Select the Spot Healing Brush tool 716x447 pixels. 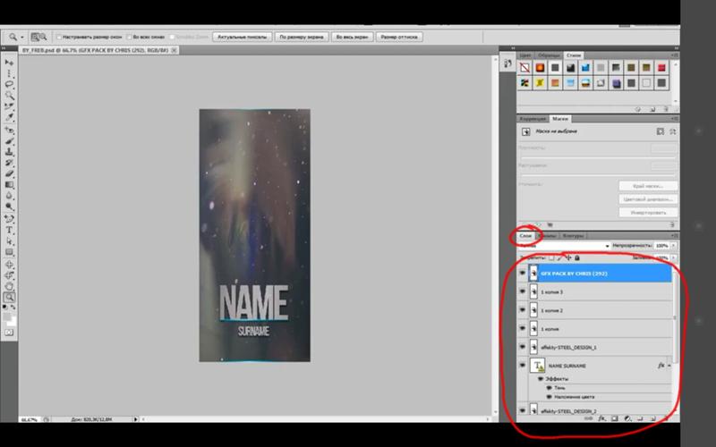[9, 131]
